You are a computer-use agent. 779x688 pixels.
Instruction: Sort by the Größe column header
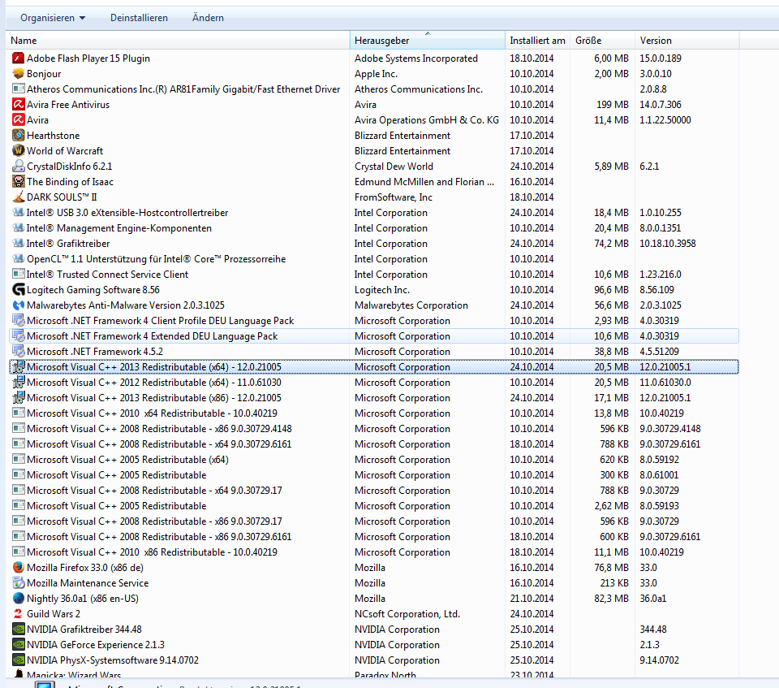pyautogui.click(x=602, y=41)
